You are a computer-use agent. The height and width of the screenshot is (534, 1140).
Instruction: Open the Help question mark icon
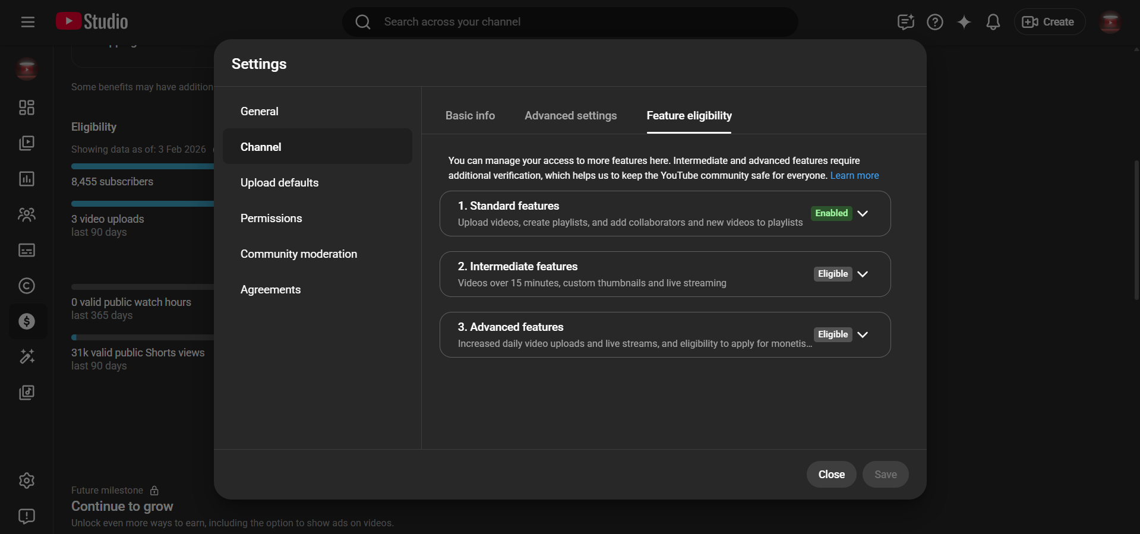pyautogui.click(x=934, y=22)
